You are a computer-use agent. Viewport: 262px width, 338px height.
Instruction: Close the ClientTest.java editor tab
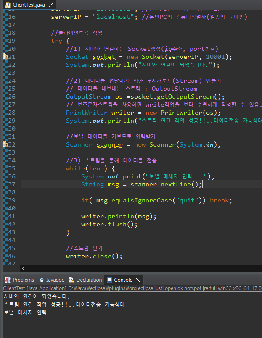[51, 5]
